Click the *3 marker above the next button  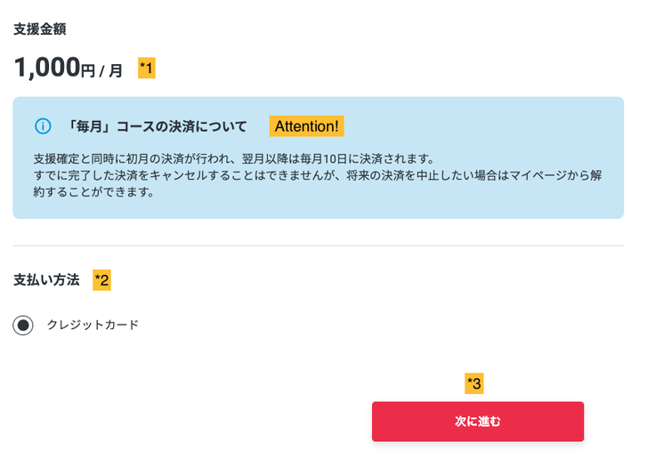coord(474,383)
